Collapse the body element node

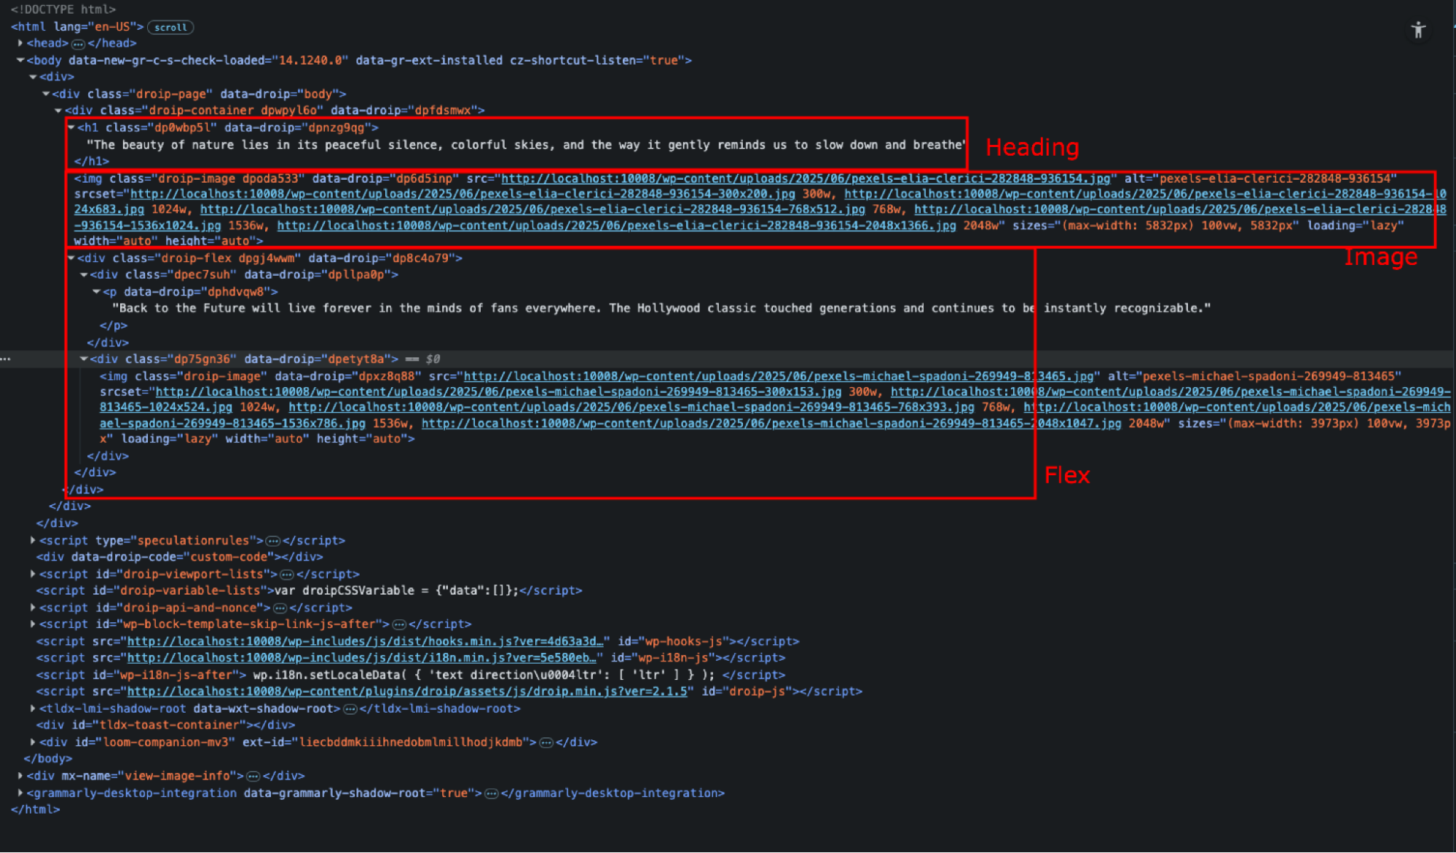coord(20,60)
